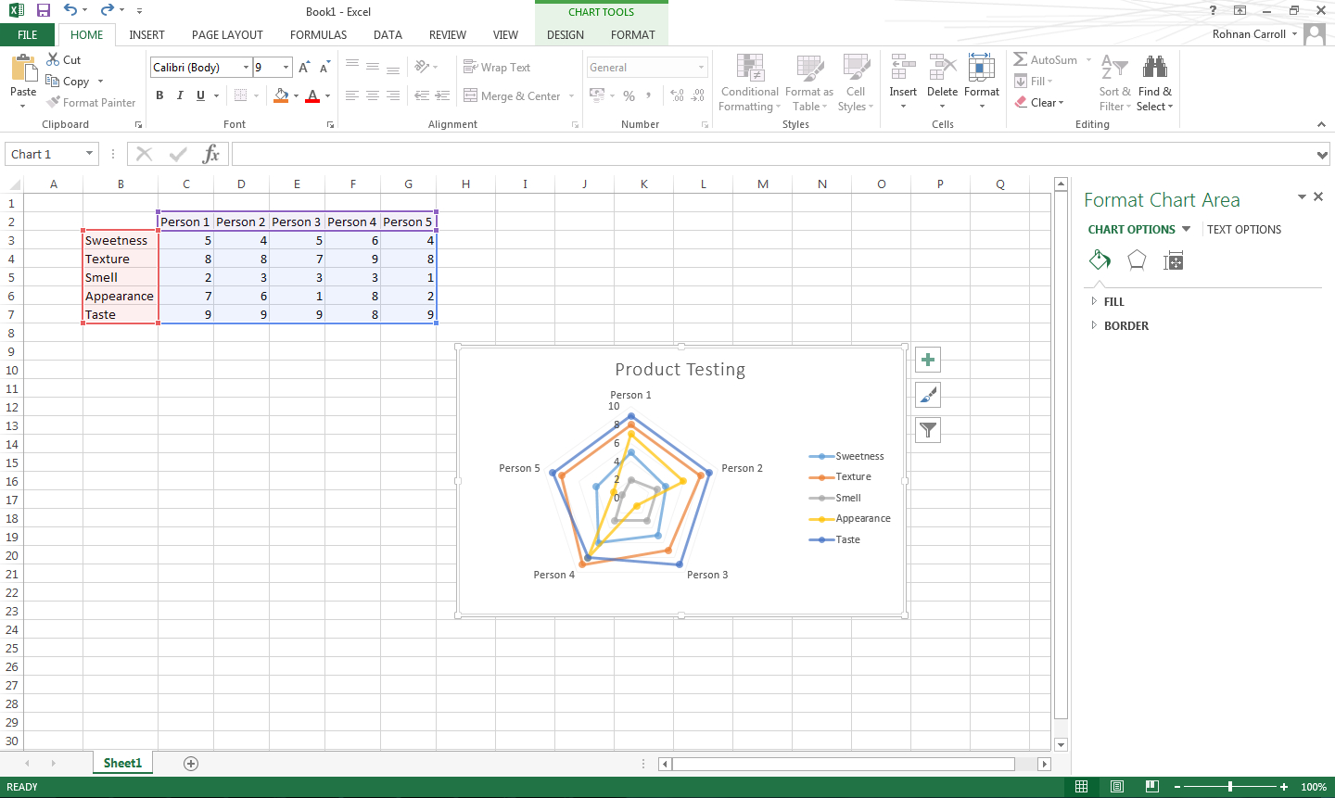Toggle Bold formatting

[x=159, y=95]
